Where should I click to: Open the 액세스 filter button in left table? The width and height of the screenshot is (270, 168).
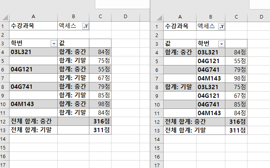[85, 26]
